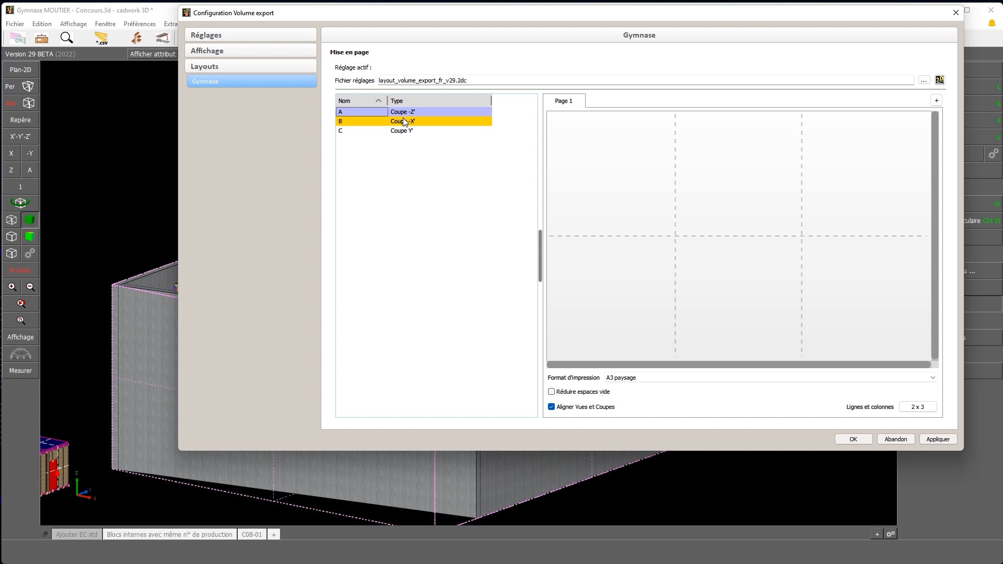Open the Mesurer tool gears icon
1003x564 pixels.
pyautogui.click(x=21, y=354)
